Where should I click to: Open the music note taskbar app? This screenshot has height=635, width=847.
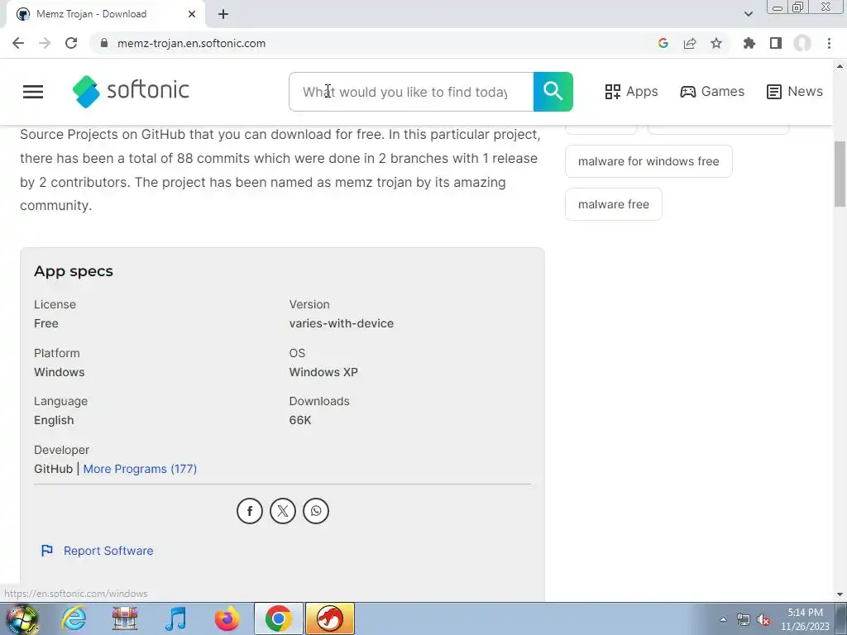175,618
